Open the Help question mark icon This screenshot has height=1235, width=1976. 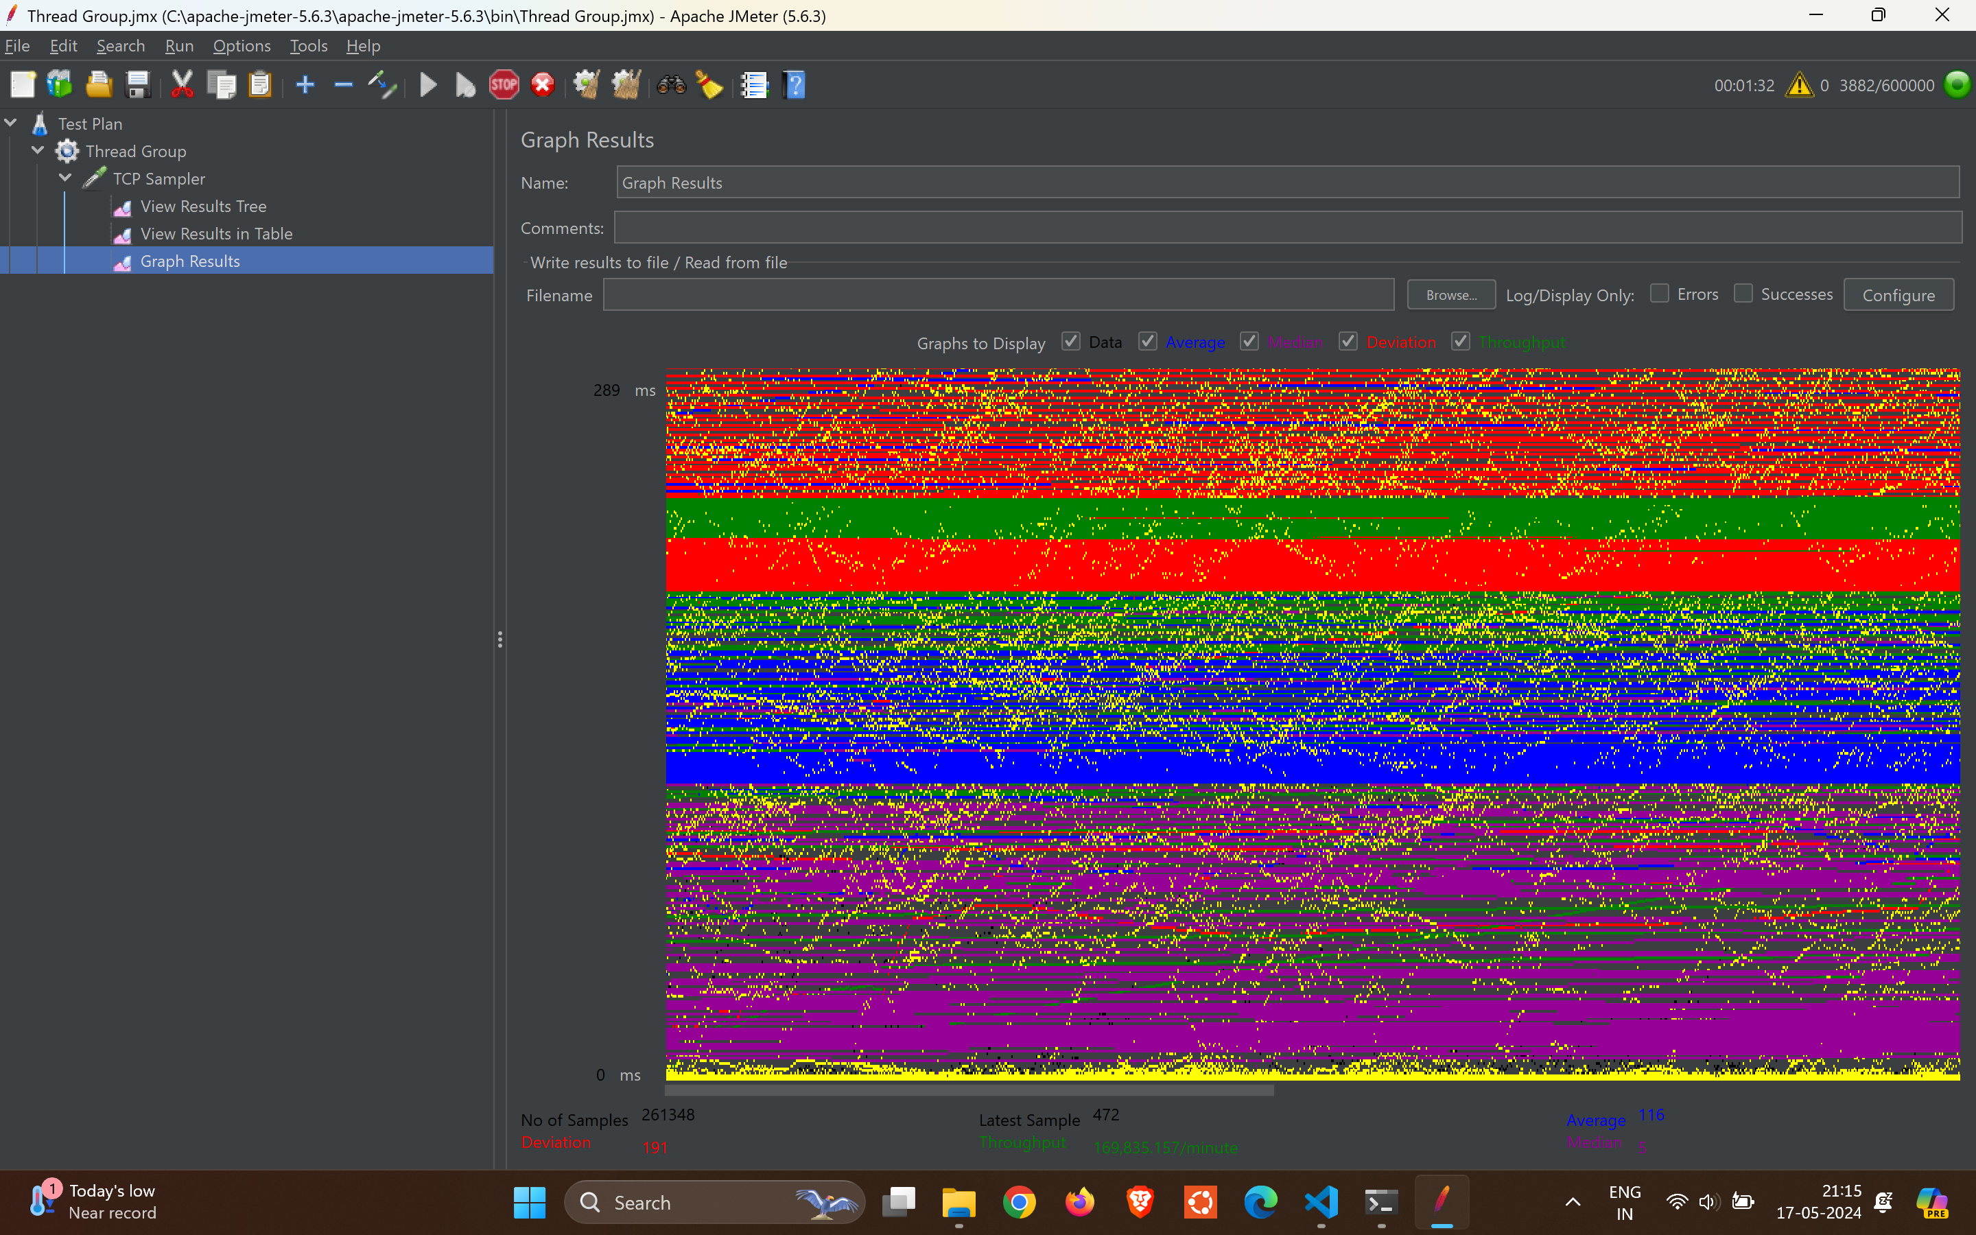coord(794,85)
